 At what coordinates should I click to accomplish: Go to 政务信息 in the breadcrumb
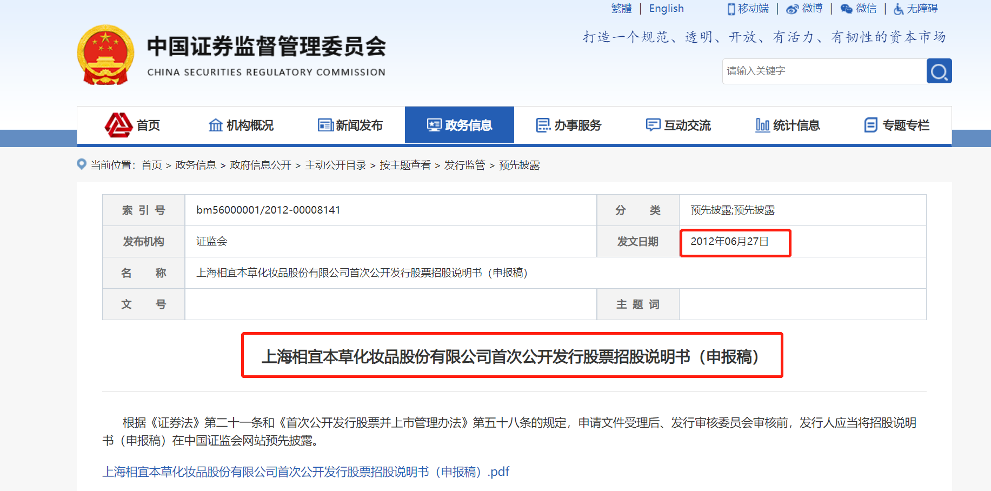(x=196, y=165)
